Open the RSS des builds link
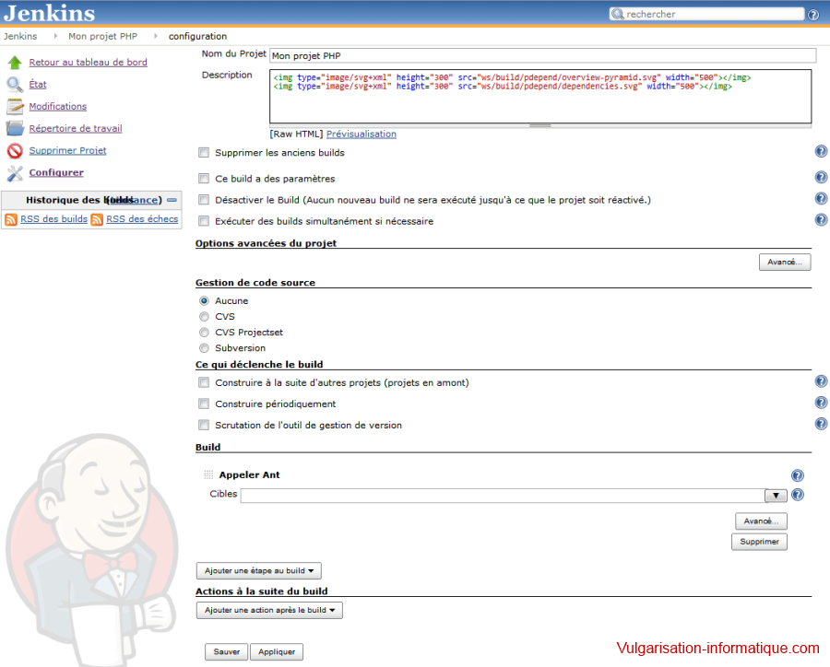 point(54,219)
